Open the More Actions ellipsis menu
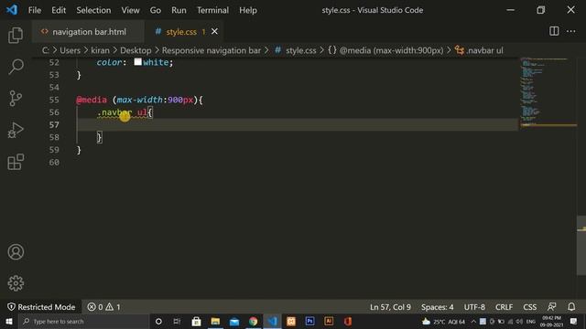Image resolution: width=586 pixels, height=329 pixels. [570, 31]
